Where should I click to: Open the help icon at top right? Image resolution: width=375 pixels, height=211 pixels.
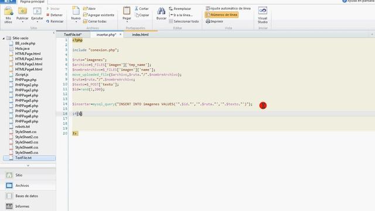(345, 1)
